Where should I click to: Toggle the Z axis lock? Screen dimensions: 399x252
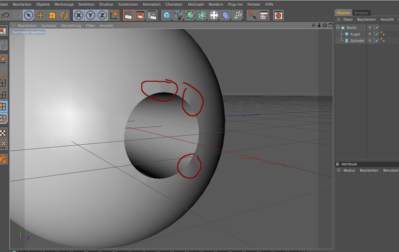(103, 15)
